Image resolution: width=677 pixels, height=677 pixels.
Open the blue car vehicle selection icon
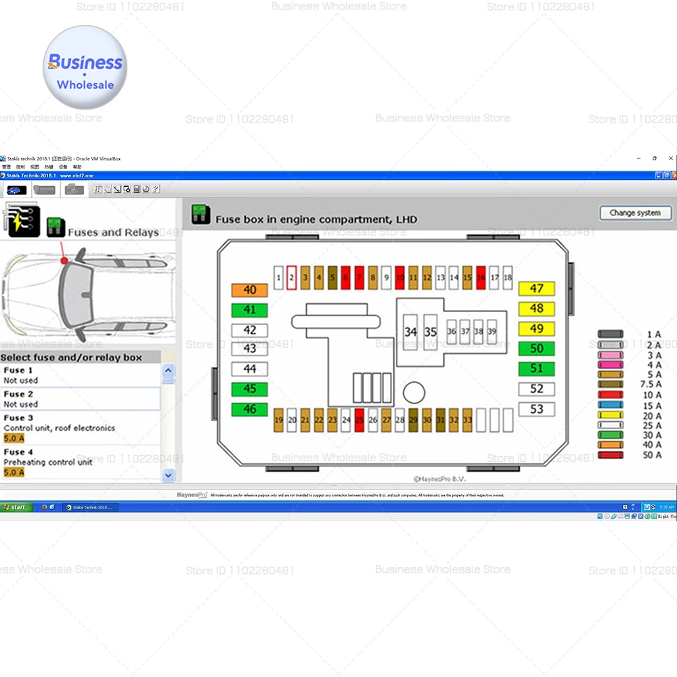click(16, 190)
